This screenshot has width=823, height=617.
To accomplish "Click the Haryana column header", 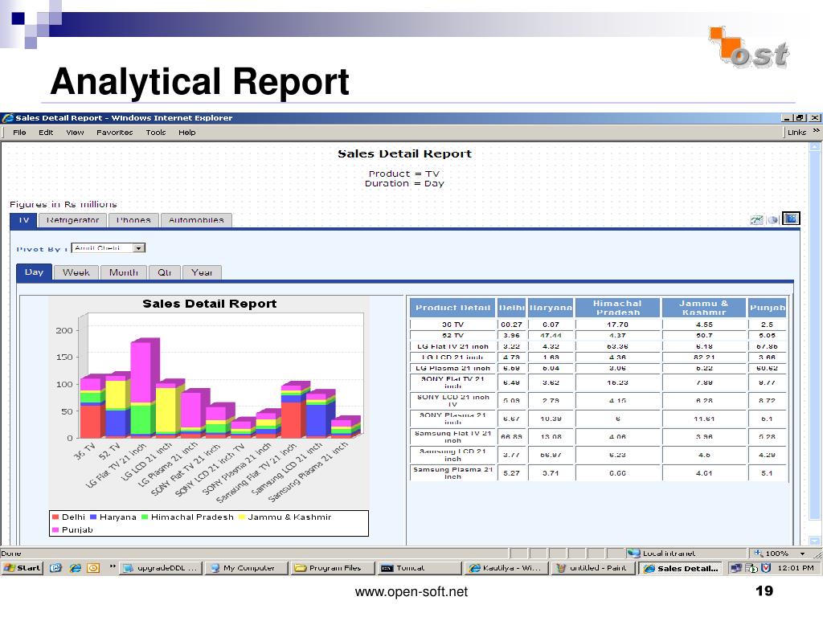I will (x=550, y=308).
